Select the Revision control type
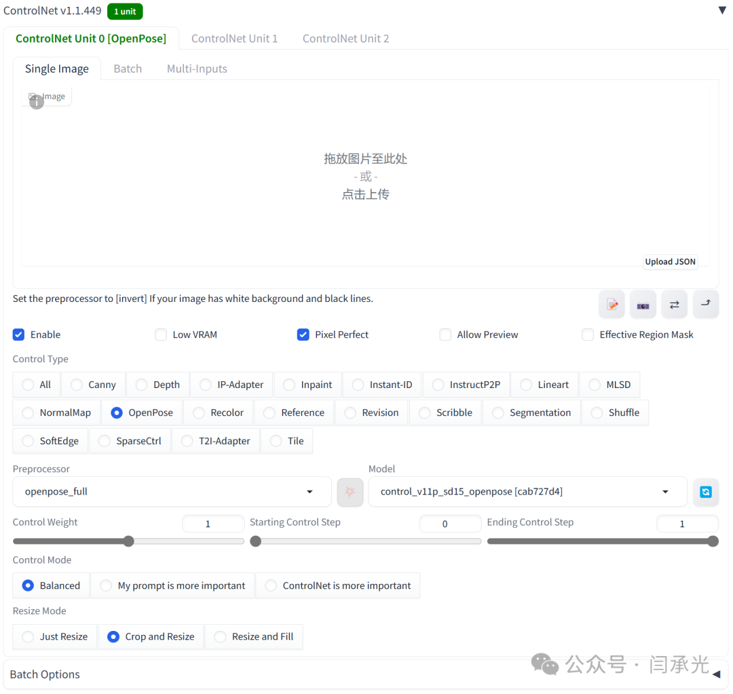 [372, 412]
